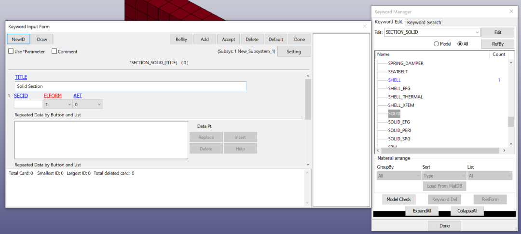
Task: Click RefBy in Keyword Input Form
Action: tap(181, 39)
